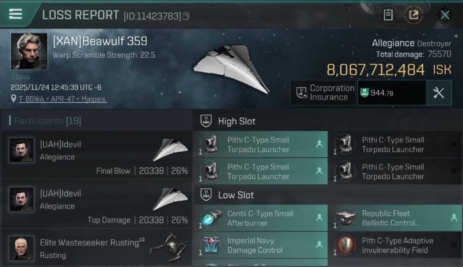This screenshot has height=267, width=463.
Task: Click Pith C-Type Adaptive Invulnerability Field icon
Action: (345, 245)
